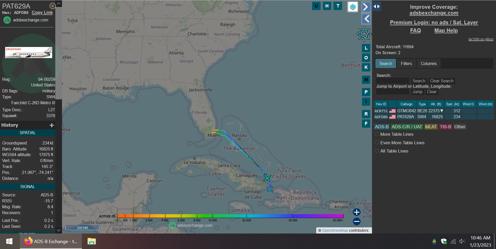
Task: Click the P map button
Action: 366,92
